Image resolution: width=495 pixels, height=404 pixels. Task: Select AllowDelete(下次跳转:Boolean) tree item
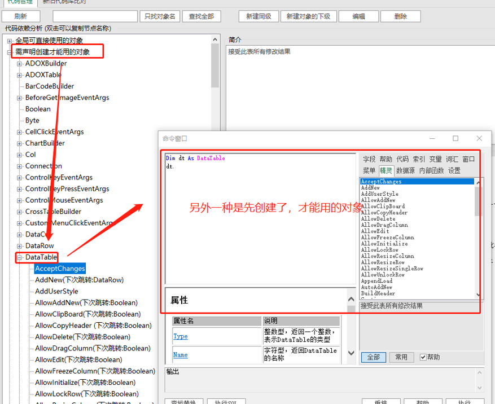tap(83, 337)
